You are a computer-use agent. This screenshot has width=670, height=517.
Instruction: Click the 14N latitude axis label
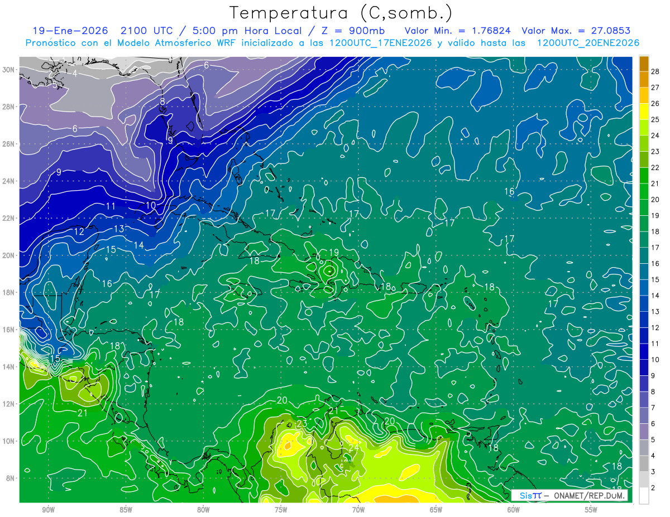tap(9, 366)
